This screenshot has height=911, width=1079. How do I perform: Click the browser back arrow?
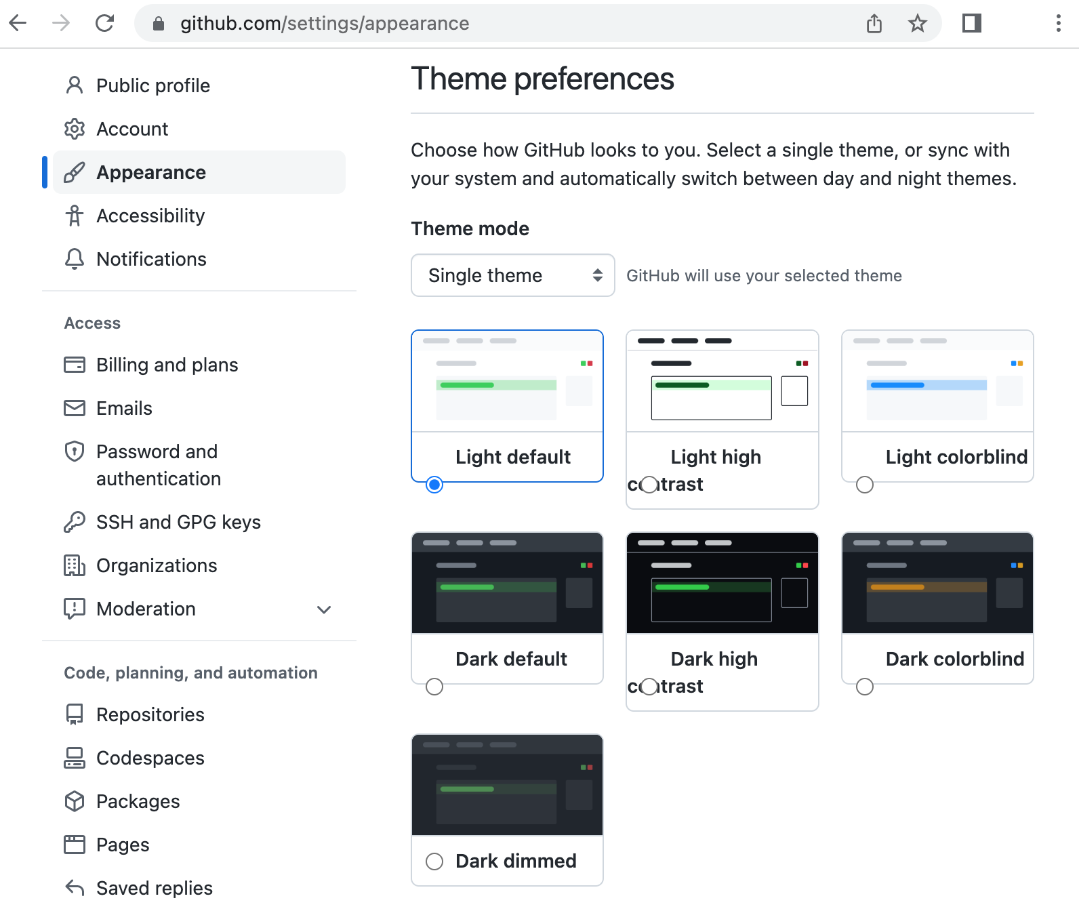coord(18,23)
